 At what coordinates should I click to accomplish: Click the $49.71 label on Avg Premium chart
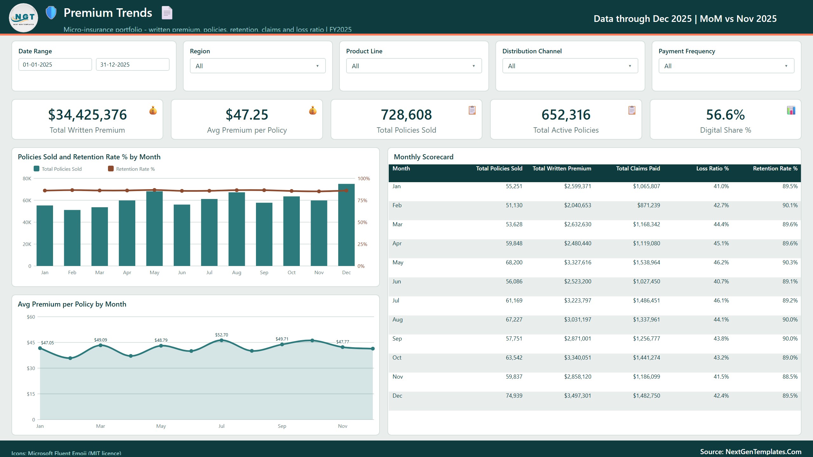click(x=282, y=339)
